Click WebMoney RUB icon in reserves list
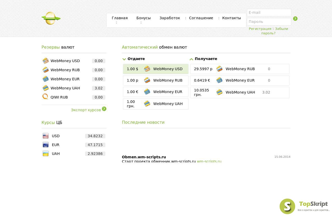The image size is (332, 216). click(46, 70)
